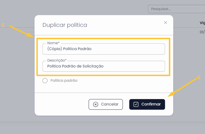Click the Descrição* field label
Image resolution: width=205 pixels, height=134 pixels.
click(57, 60)
